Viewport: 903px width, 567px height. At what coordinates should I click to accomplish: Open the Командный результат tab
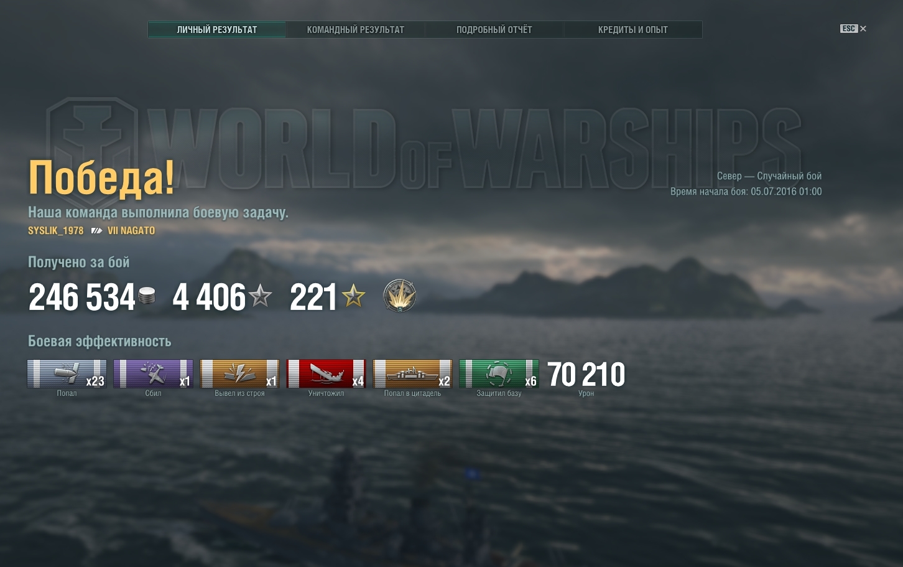(x=355, y=29)
